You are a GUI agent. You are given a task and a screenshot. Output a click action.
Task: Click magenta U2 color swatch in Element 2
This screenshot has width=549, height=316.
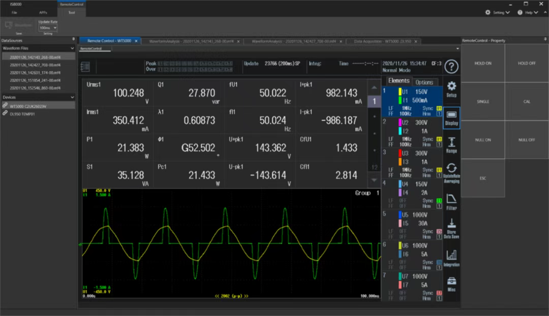(x=400, y=123)
